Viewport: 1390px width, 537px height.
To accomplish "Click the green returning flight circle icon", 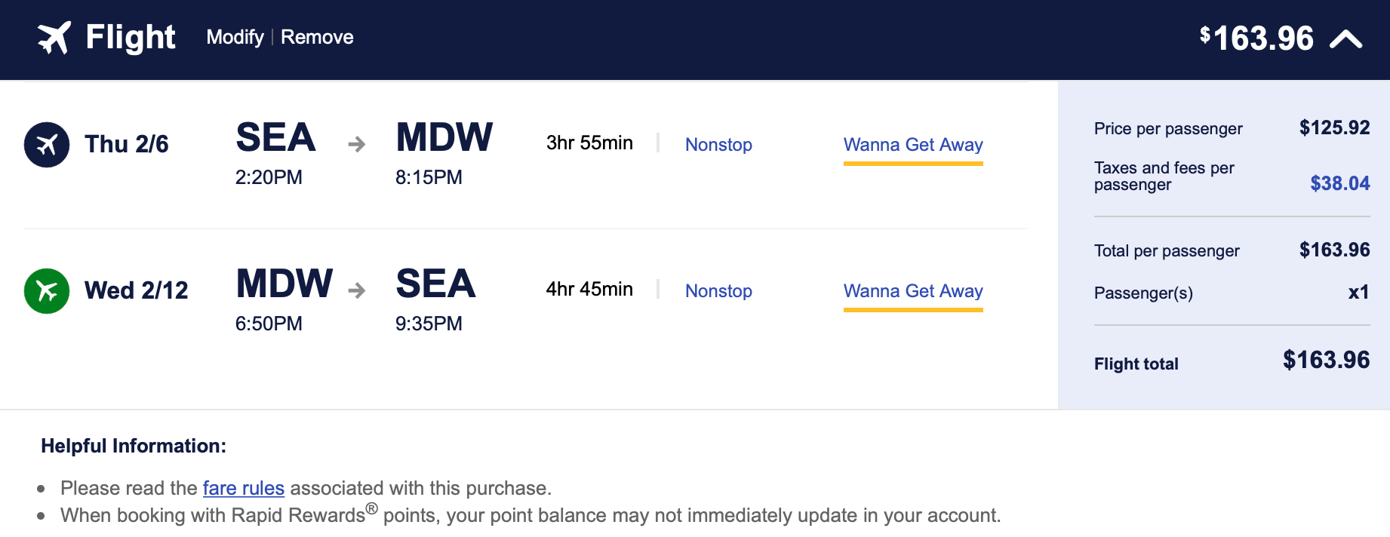I will pos(47,290).
